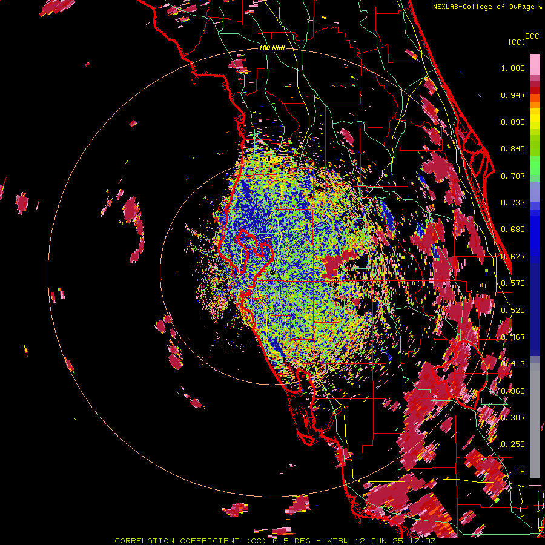Click the 0.520 legend value
Screen dimensions: 545x545
[513, 311]
